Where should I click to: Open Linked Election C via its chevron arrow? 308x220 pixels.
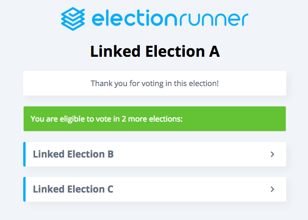[x=272, y=189]
